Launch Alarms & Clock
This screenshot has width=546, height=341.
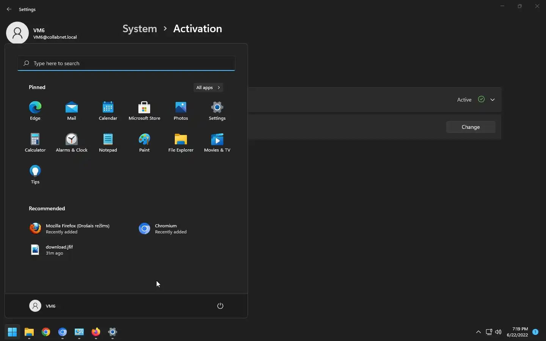pyautogui.click(x=72, y=142)
